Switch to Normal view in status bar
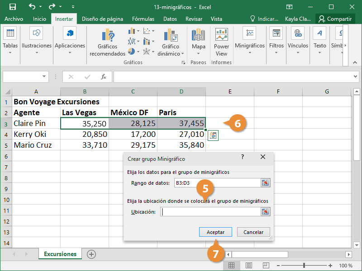 tap(231, 266)
